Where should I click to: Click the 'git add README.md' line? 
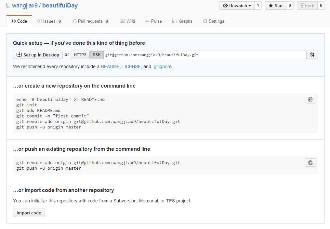pyautogui.click(x=38, y=110)
